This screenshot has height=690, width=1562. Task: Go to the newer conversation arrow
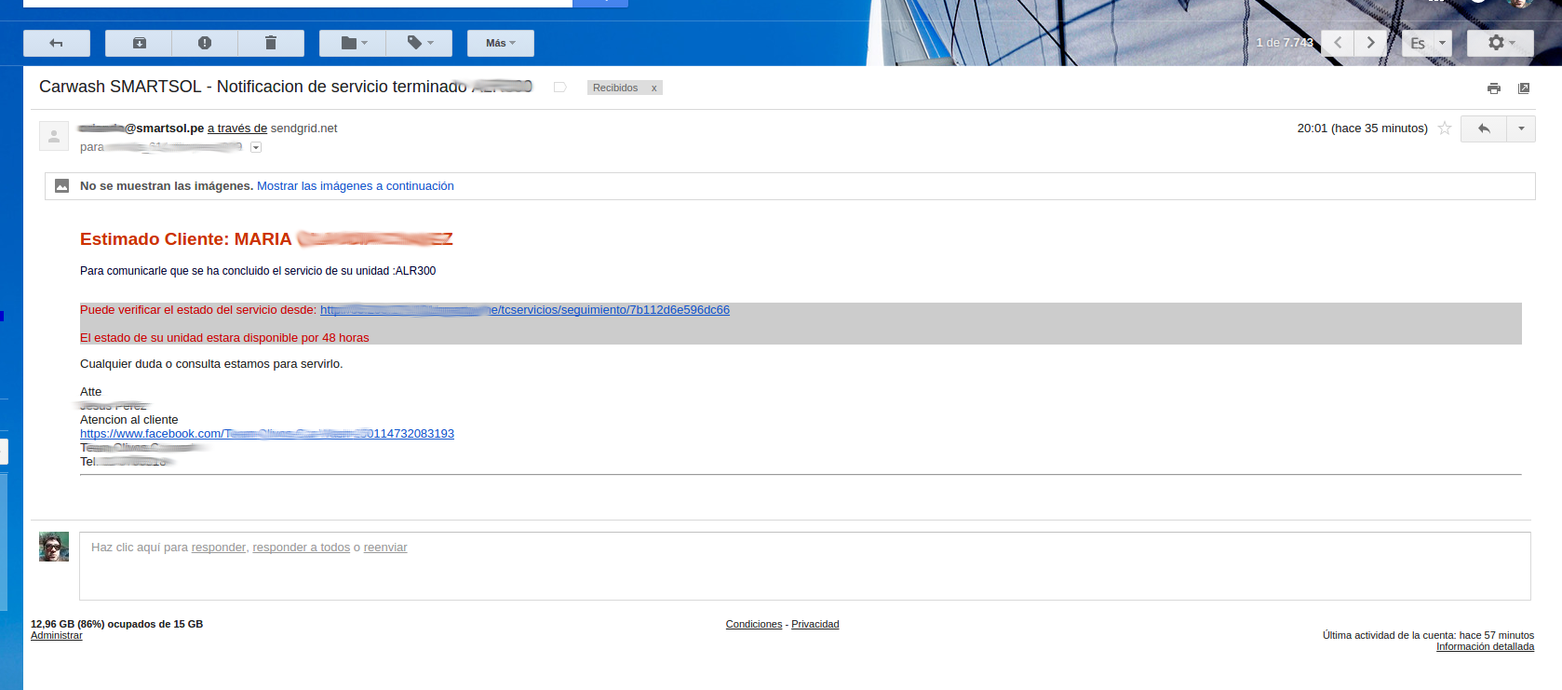1338,43
